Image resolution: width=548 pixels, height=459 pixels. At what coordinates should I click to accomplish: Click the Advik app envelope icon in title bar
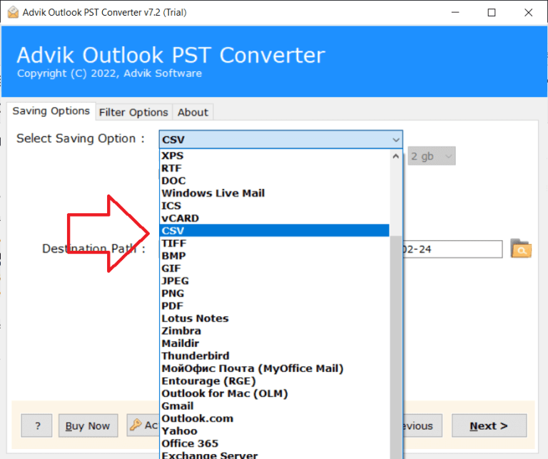click(x=13, y=13)
